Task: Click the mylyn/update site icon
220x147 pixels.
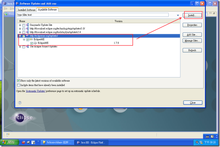Action: (27, 32)
